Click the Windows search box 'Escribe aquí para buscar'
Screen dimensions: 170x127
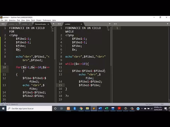click(x=29, y=108)
